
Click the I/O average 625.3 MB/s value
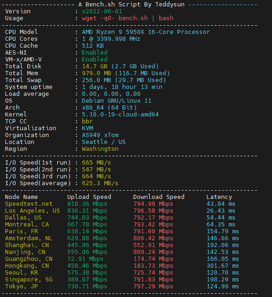pos(100,183)
